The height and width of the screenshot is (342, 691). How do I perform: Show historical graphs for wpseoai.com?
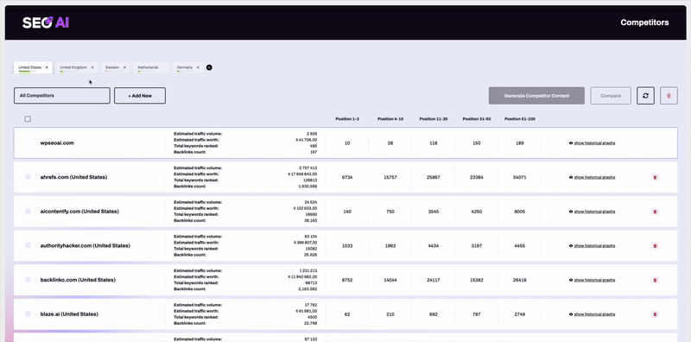pos(592,143)
